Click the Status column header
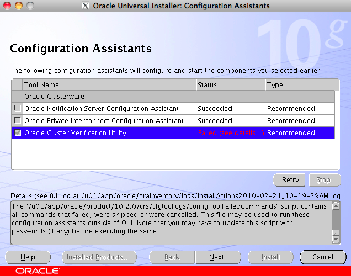The width and height of the screenshot is (351, 276). [230, 85]
